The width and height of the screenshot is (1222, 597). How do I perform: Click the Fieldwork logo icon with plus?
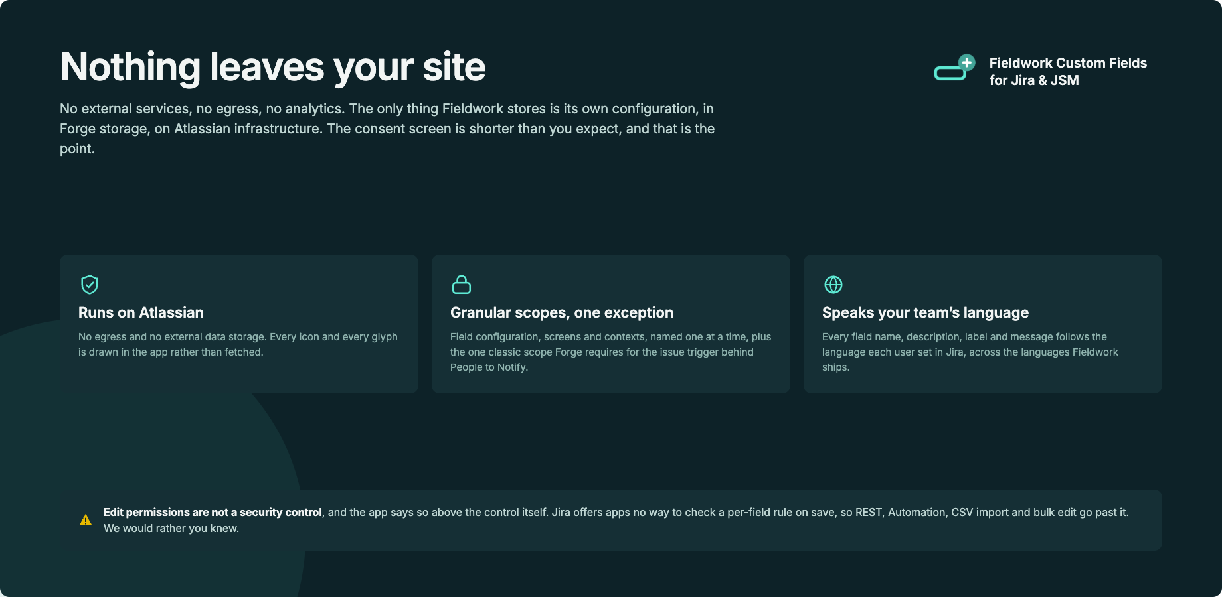[954, 68]
